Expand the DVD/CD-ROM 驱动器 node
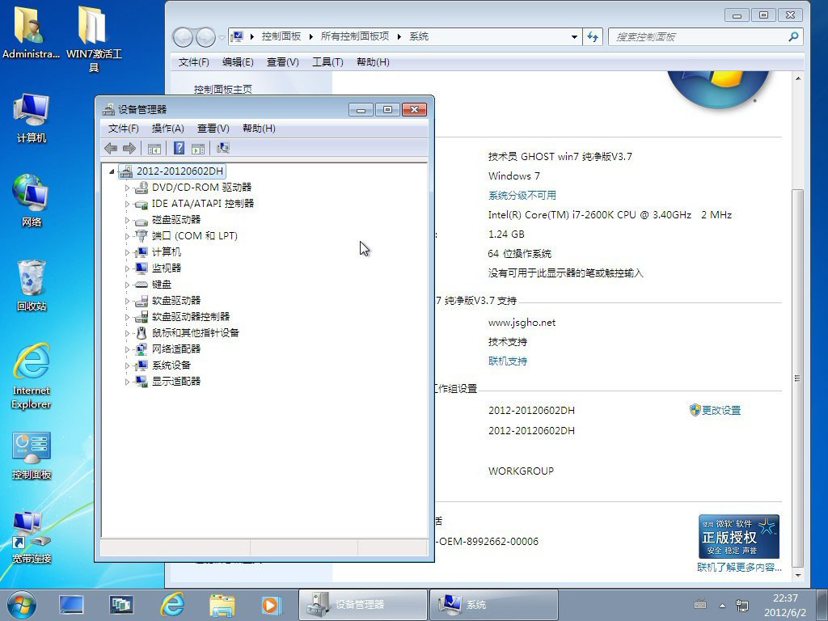Image resolution: width=828 pixels, height=621 pixels. pos(127,188)
